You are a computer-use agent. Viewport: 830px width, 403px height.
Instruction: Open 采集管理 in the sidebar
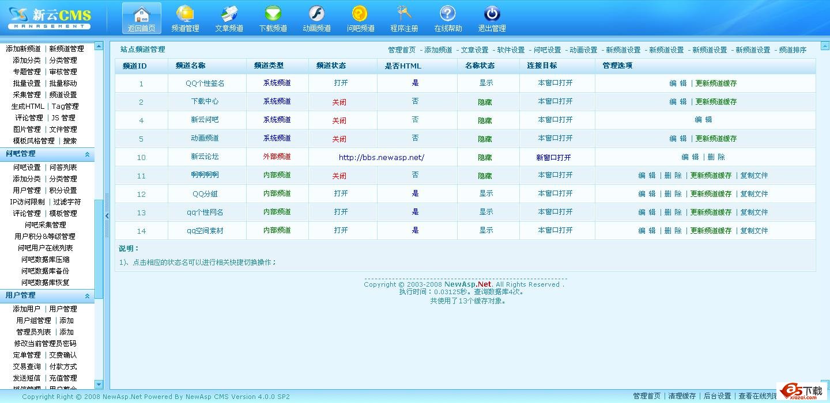coord(27,95)
